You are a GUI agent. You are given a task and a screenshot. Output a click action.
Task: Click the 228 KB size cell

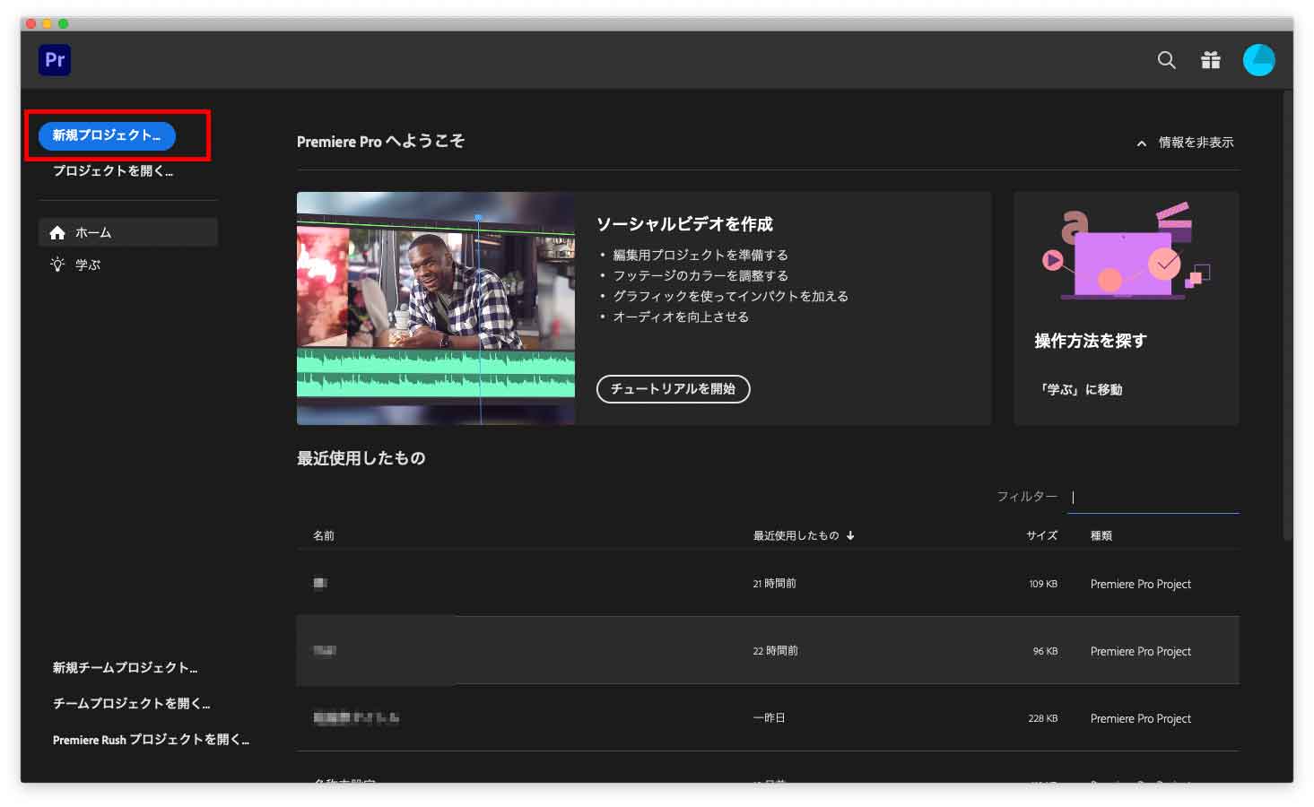point(1042,718)
